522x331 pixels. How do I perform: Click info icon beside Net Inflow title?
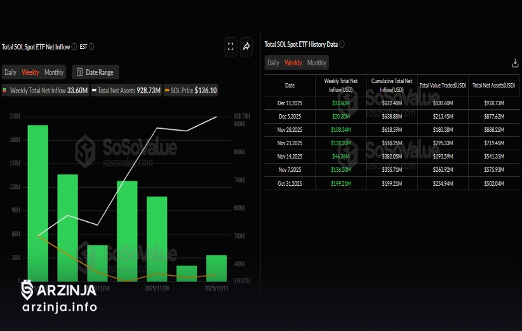pyautogui.click(x=74, y=46)
